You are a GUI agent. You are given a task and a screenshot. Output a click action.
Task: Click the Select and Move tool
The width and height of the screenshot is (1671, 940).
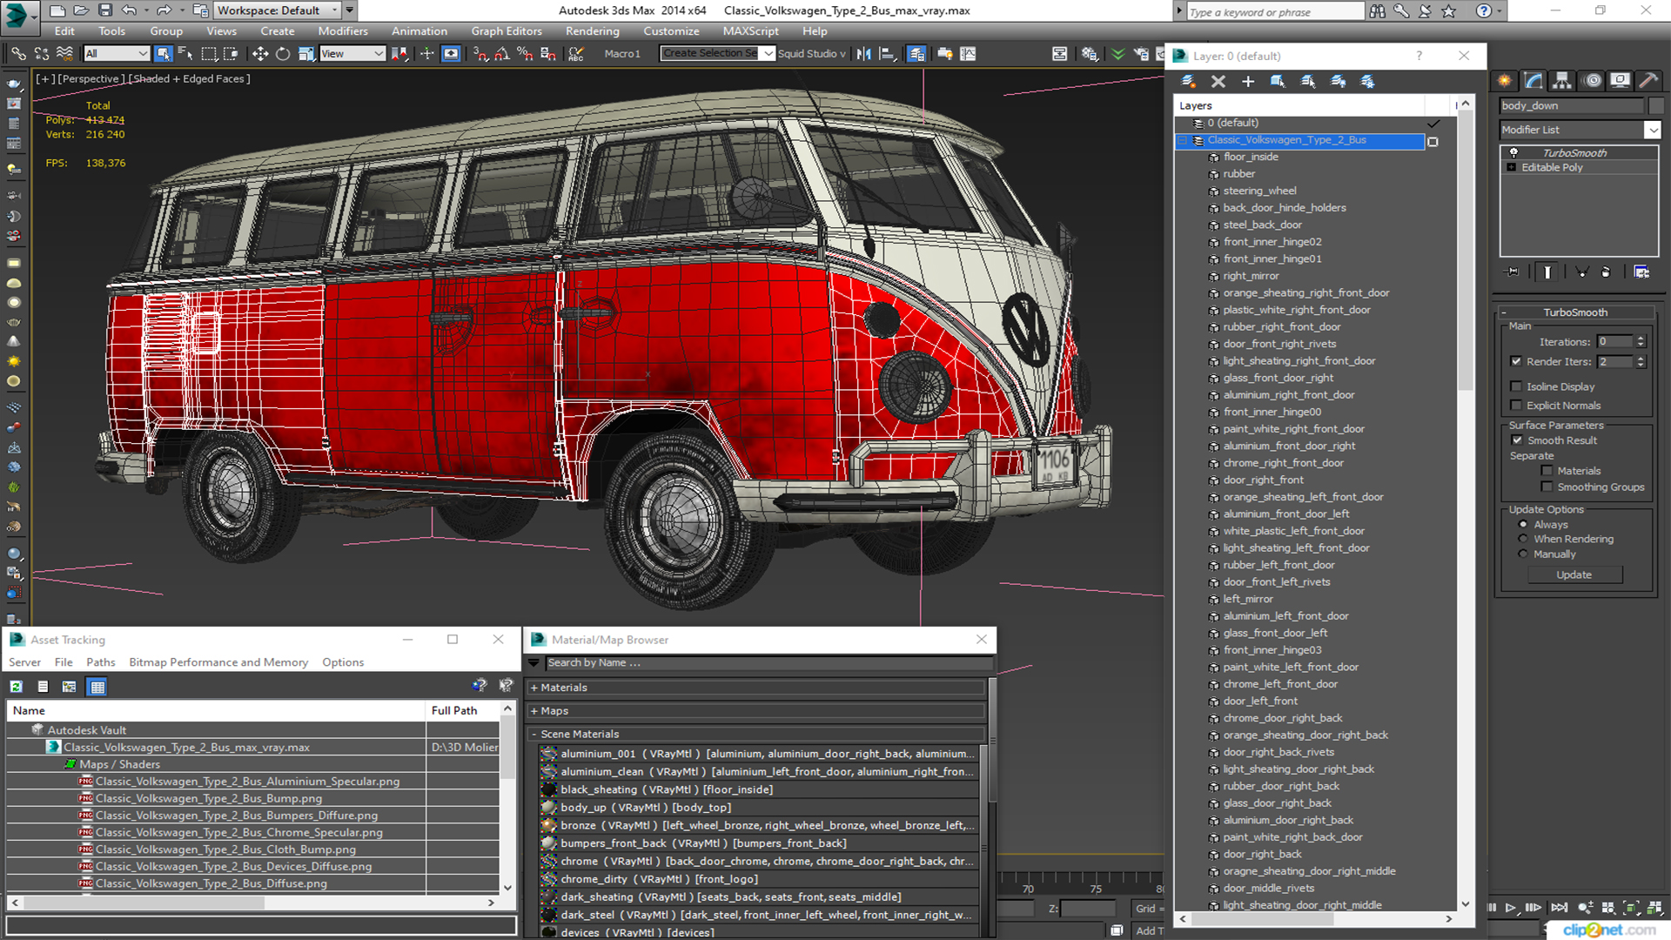[x=260, y=54]
